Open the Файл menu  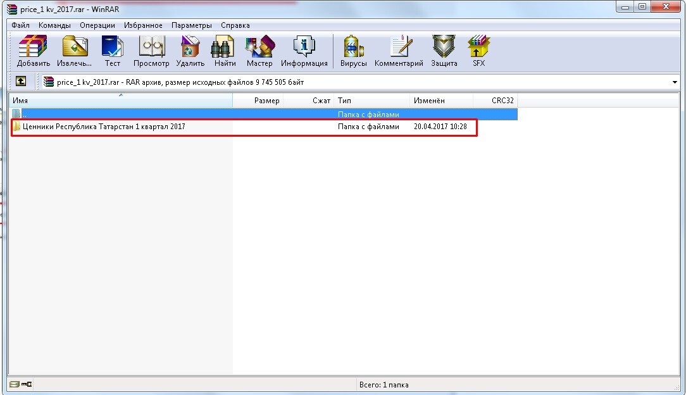20,25
